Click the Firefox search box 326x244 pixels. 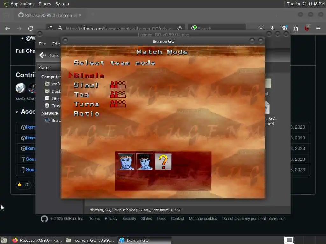point(217,28)
